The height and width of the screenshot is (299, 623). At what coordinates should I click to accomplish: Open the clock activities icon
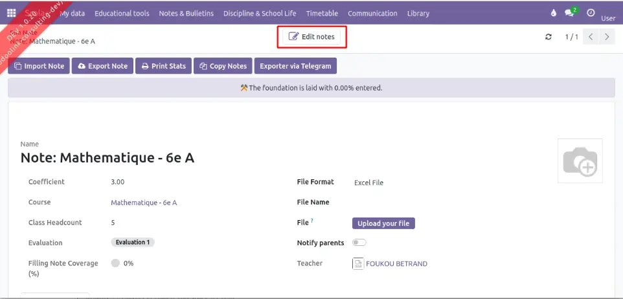pyautogui.click(x=590, y=13)
